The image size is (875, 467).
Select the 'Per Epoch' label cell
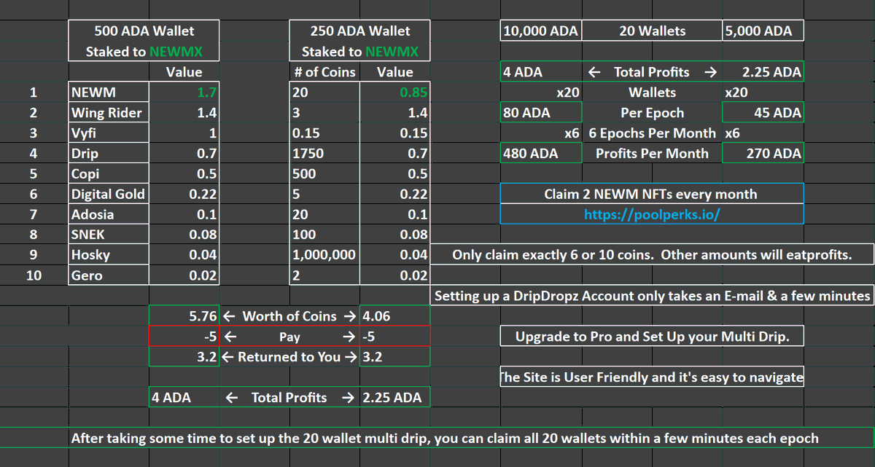click(652, 113)
